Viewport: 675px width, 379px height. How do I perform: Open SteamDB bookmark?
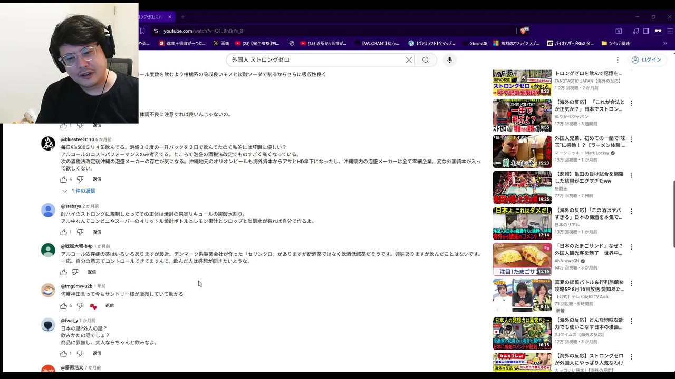475,44
